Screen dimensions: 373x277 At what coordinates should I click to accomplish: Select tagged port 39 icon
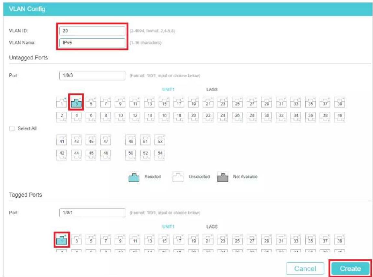pyautogui.click(x=340, y=240)
